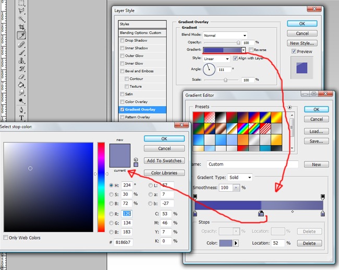The height and width of the screenshot is (270, 339).
Task: Select Gradient Overlay in styles list
Action: [140, 110]
